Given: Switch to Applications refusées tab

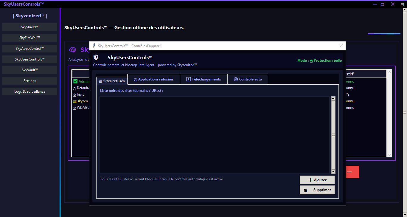Looking at the screenshot, I should pos(153,79).
